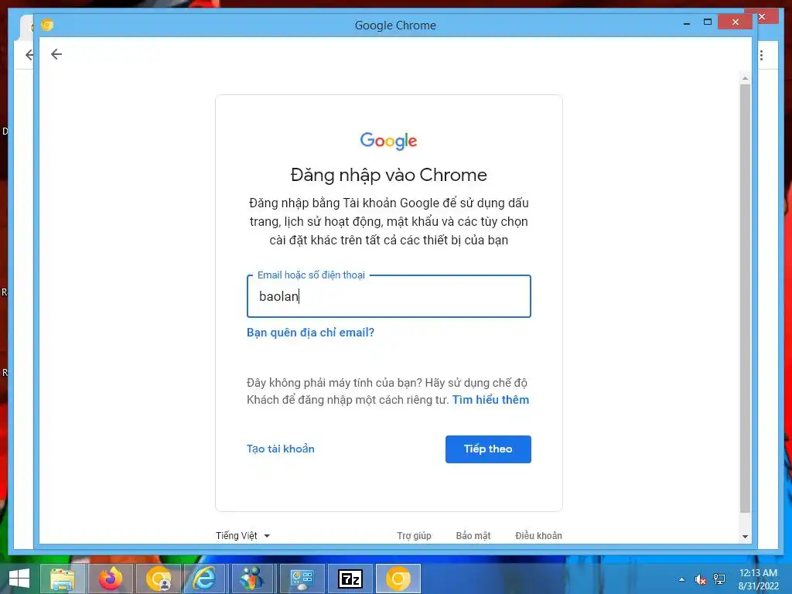Open 7-Zip from taskbar
Screen dimensions: 792x594
tap(350, 579)
